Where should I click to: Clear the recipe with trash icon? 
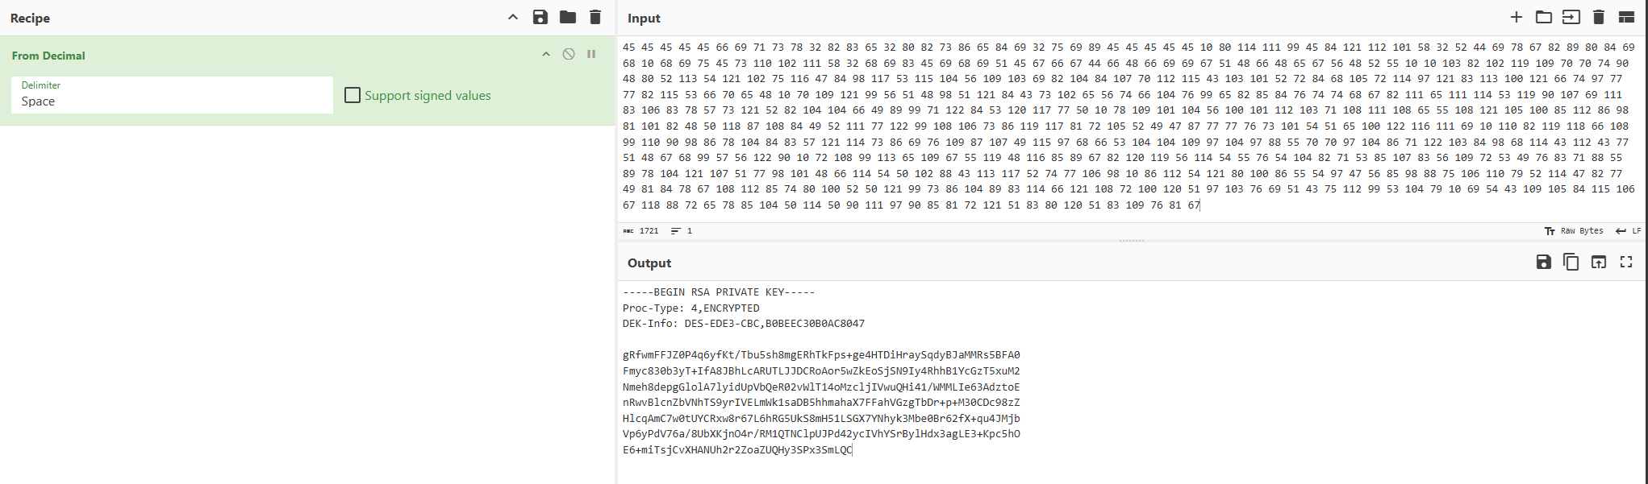coord(595,18)
